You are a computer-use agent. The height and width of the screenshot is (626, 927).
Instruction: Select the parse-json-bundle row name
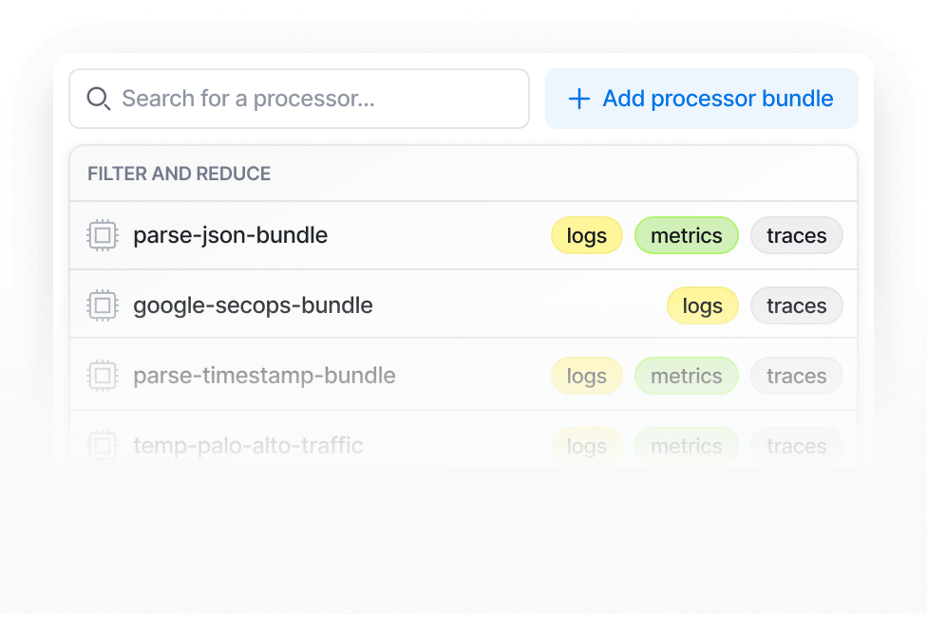pos(230,235)
